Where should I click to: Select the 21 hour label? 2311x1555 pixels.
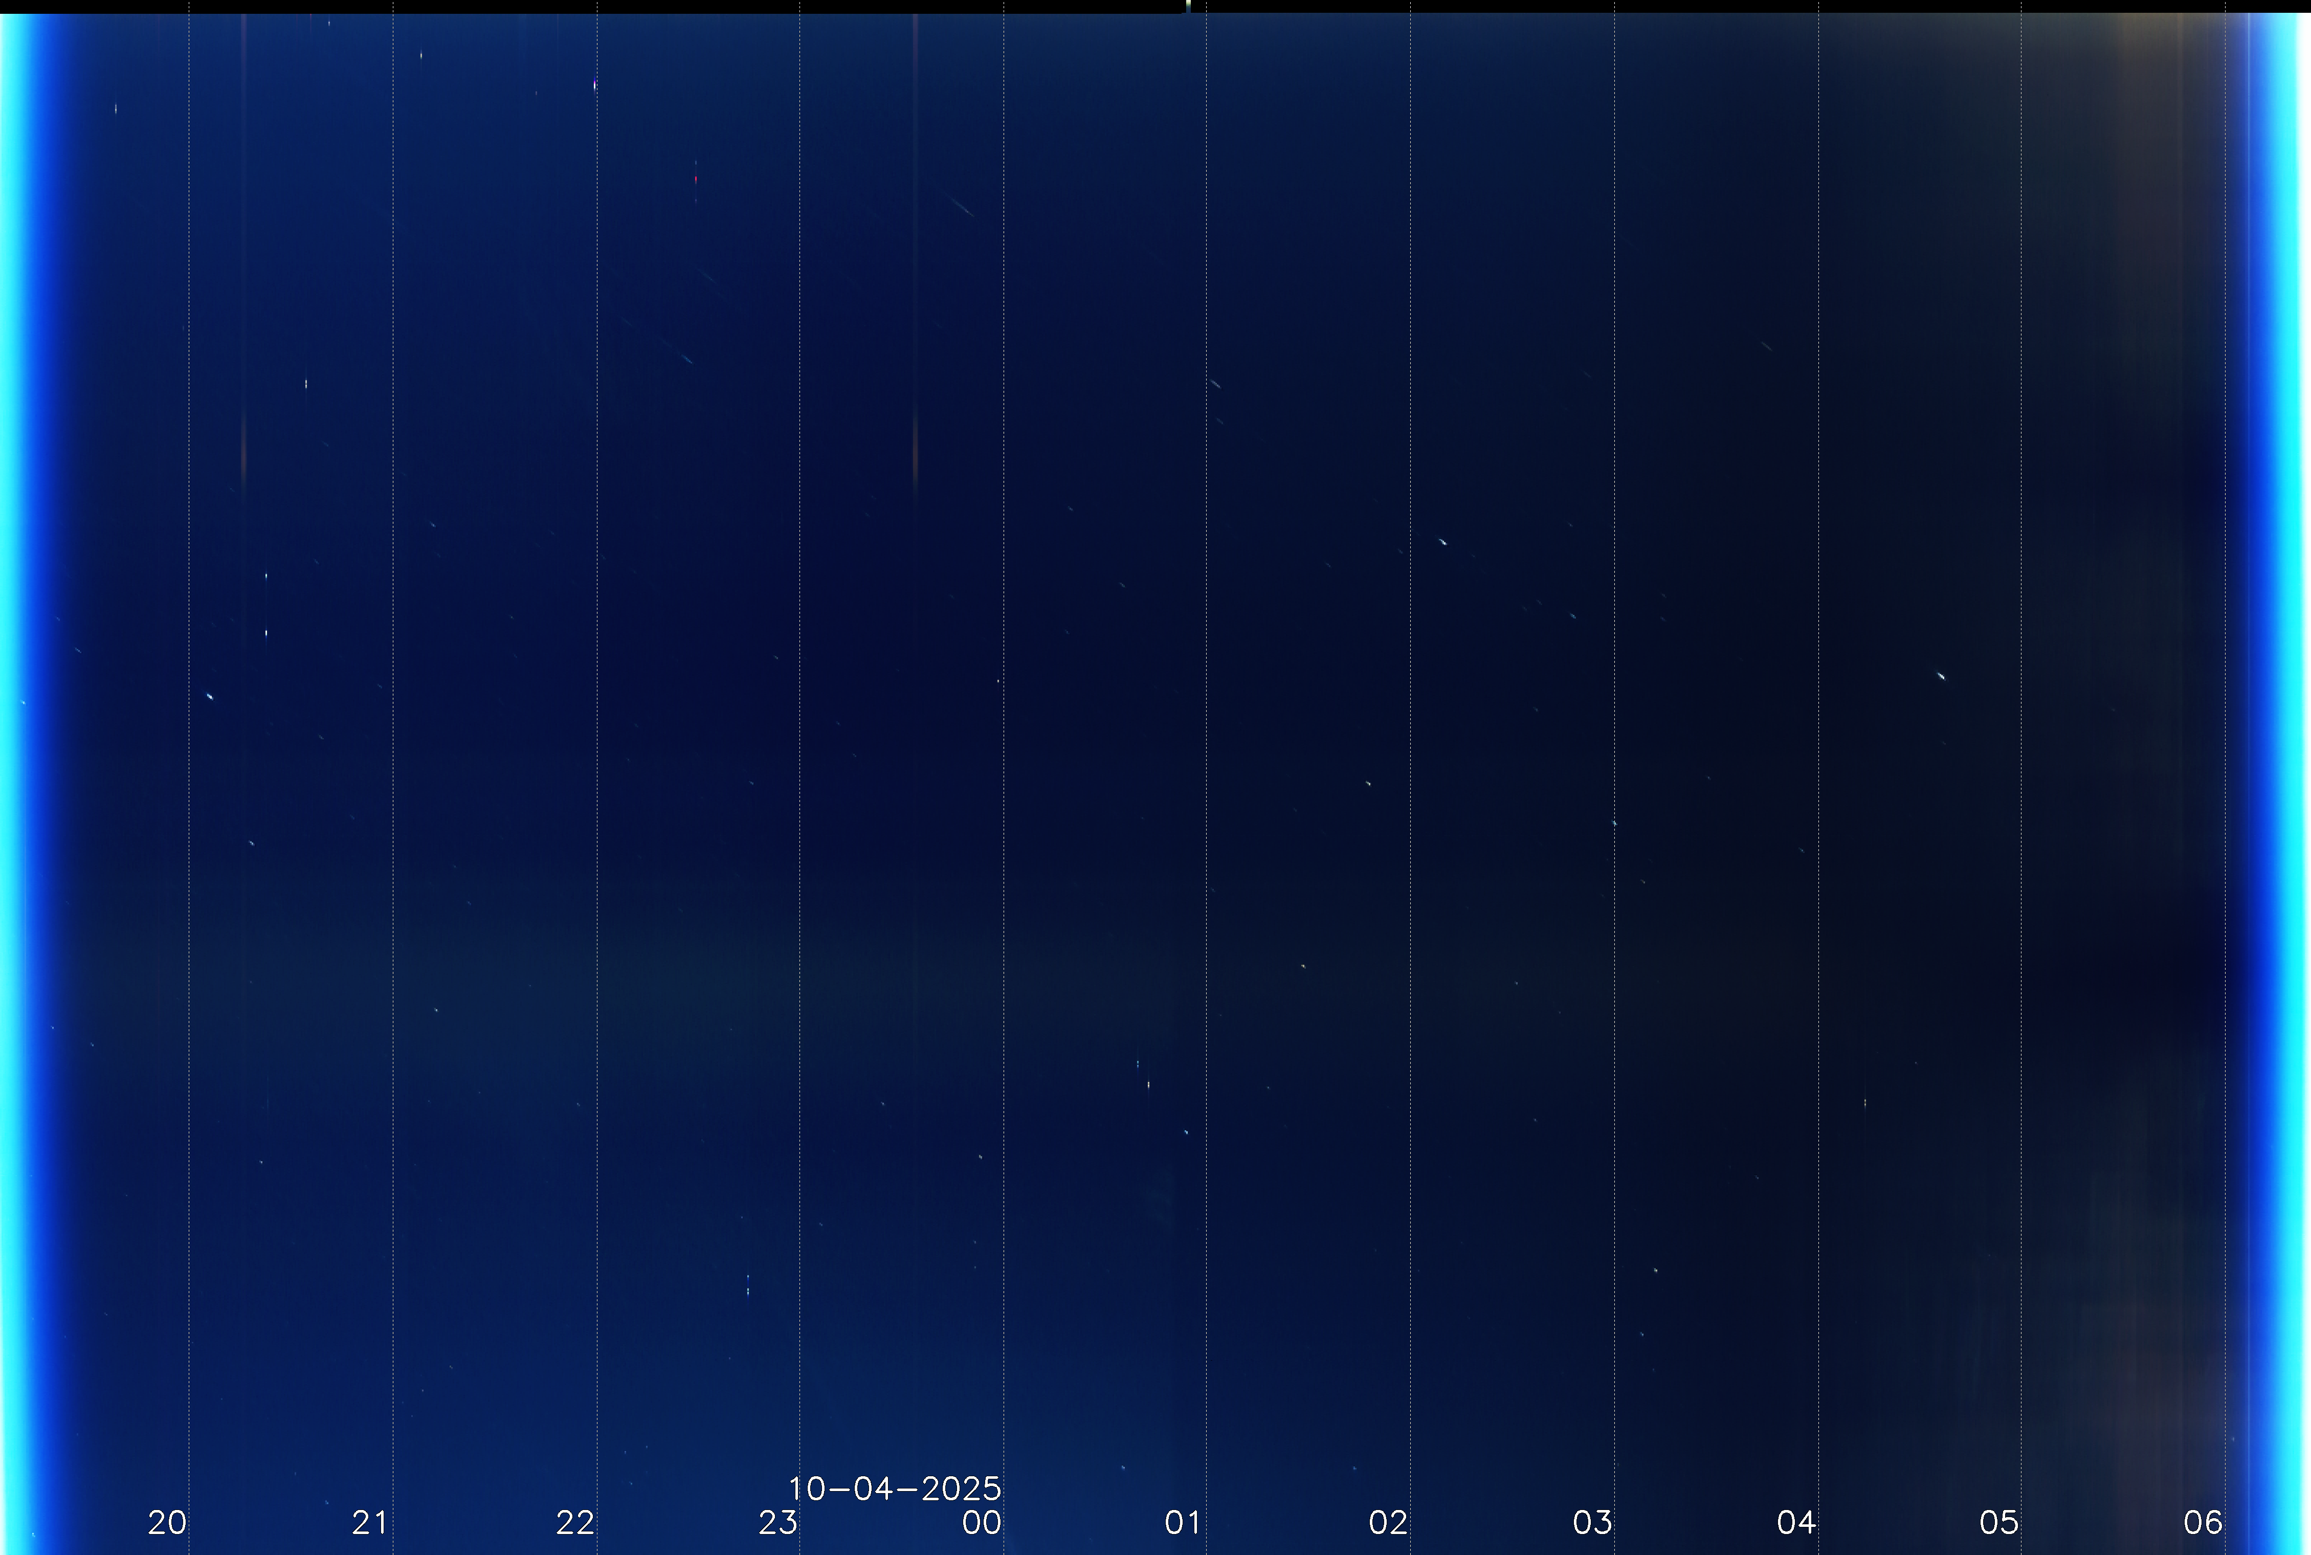(370, 1521)
